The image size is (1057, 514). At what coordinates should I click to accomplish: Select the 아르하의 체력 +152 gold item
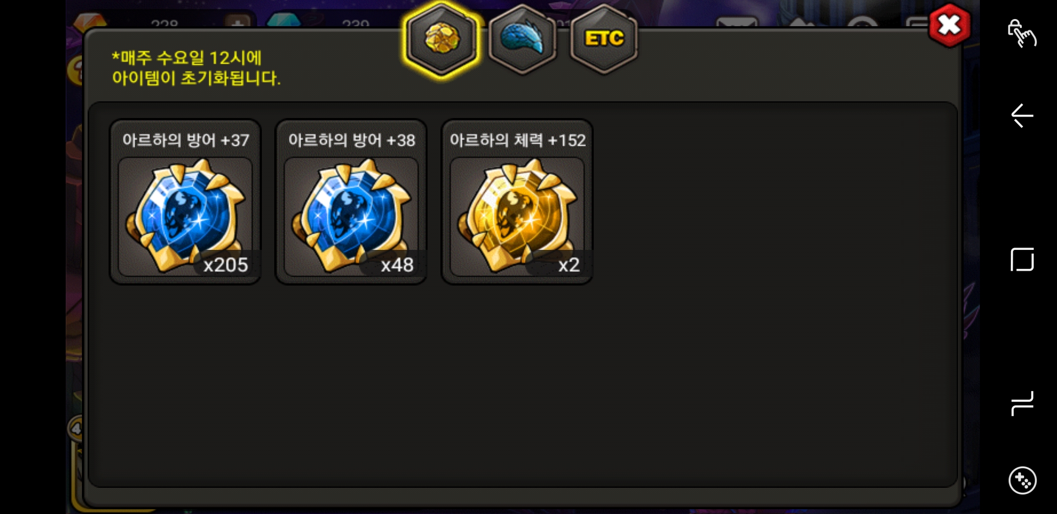point(517,202)
